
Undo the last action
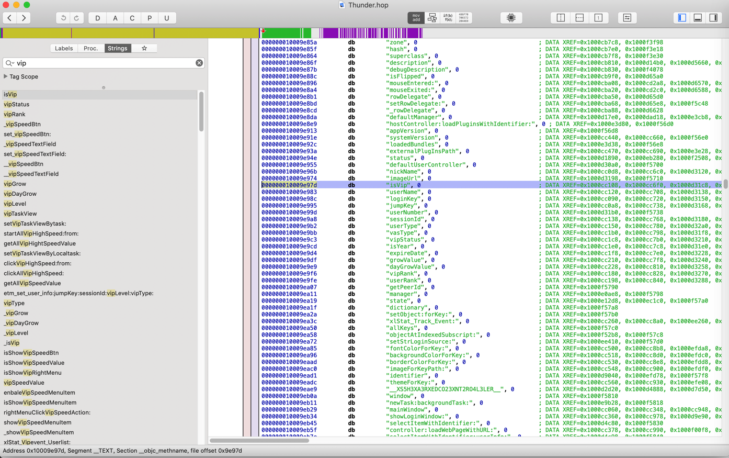(63, 18)
